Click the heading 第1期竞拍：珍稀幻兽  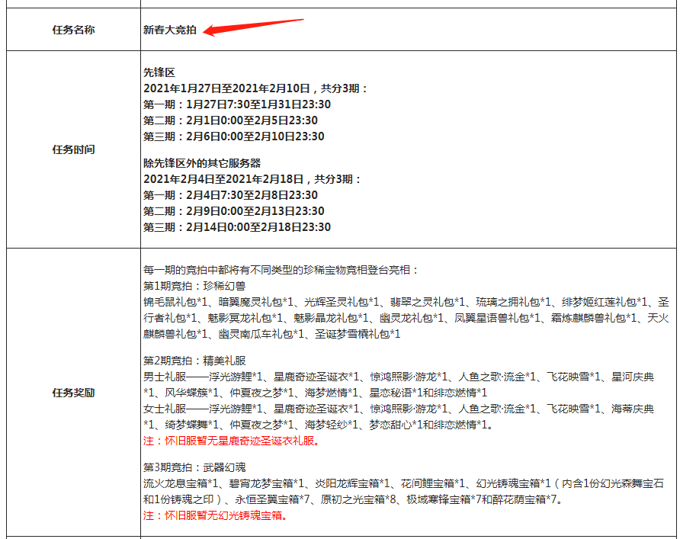(x=194, y=286)
